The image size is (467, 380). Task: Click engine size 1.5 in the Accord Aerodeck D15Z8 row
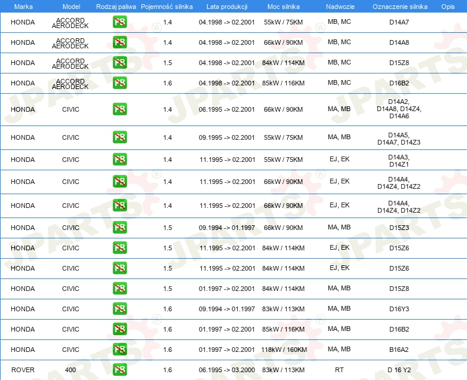point(167,63)
